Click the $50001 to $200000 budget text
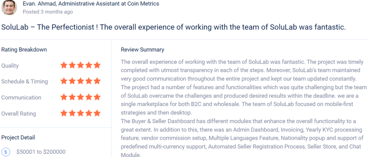369x157 pixels. pos(41,152)
